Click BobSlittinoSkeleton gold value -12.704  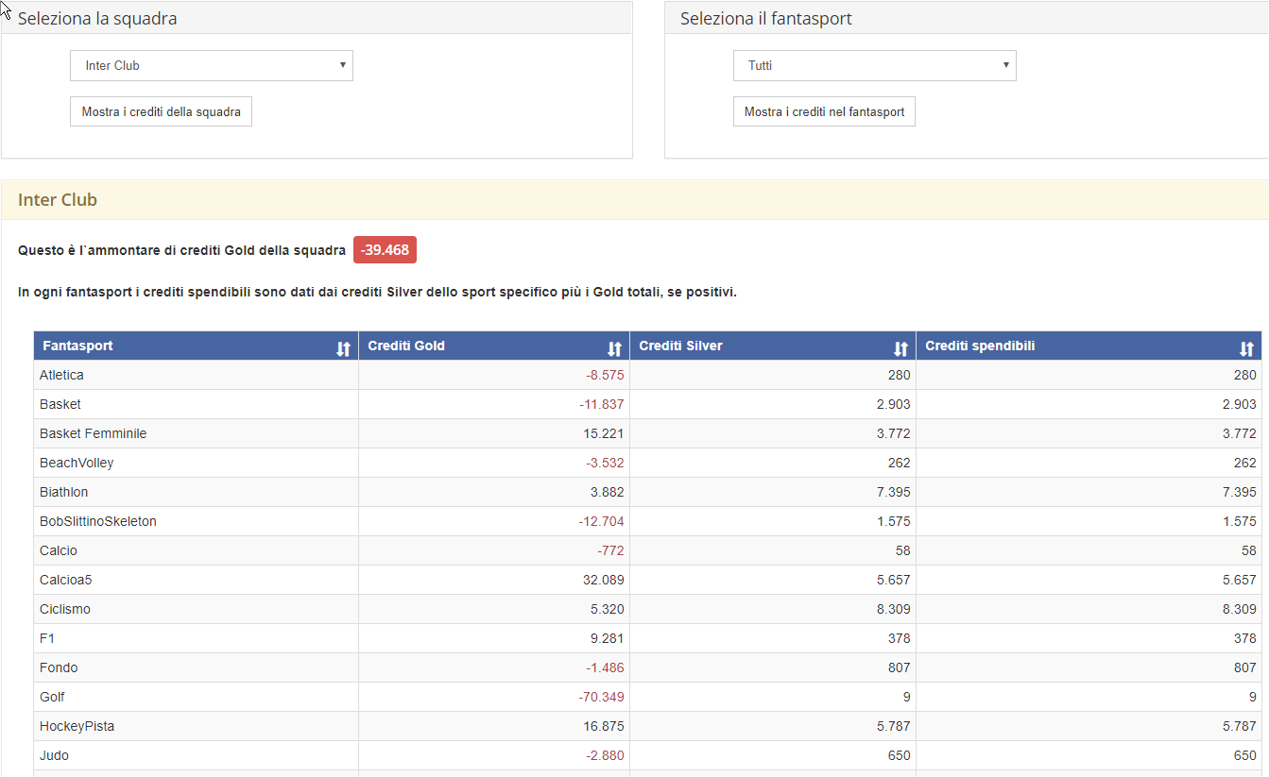click(x=602, y=521)
